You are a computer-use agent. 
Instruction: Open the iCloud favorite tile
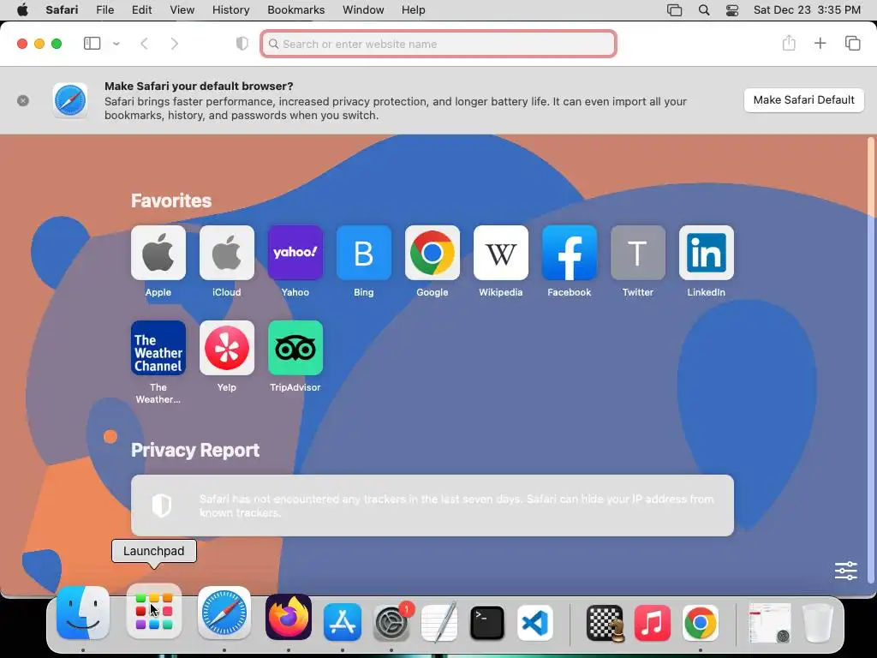tap(226, 253)
